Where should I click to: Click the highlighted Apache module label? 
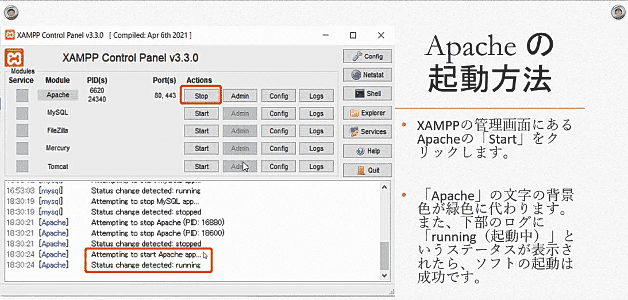[x=57, y=95]
